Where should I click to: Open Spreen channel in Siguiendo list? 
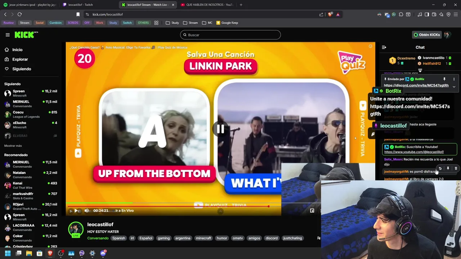point(31,93)
